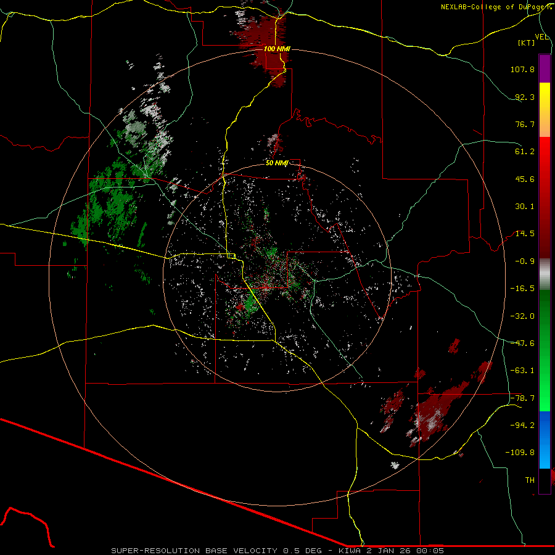555x555 pixels.
Task: Click the gray near-zero segment of the color bar
Action: coord(545,274)
